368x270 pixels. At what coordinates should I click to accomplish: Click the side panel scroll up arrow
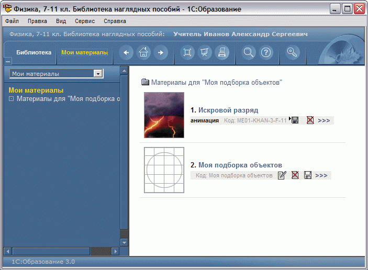pos(124,70)
